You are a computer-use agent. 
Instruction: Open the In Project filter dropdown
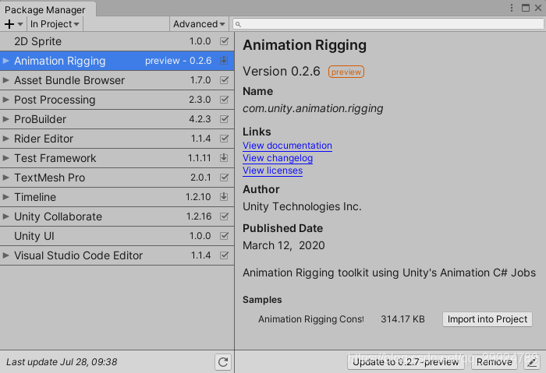55,24
